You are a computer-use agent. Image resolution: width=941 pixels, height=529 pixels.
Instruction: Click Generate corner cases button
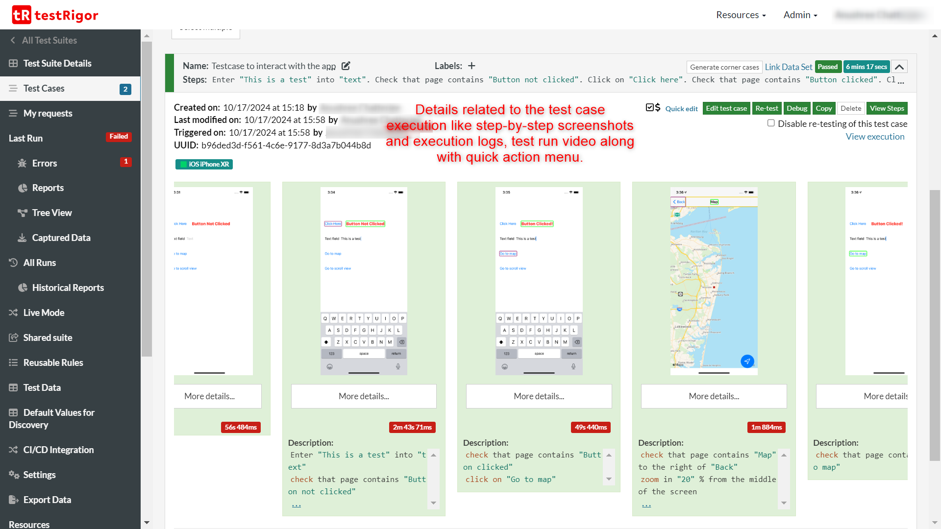tap(724, 67)
